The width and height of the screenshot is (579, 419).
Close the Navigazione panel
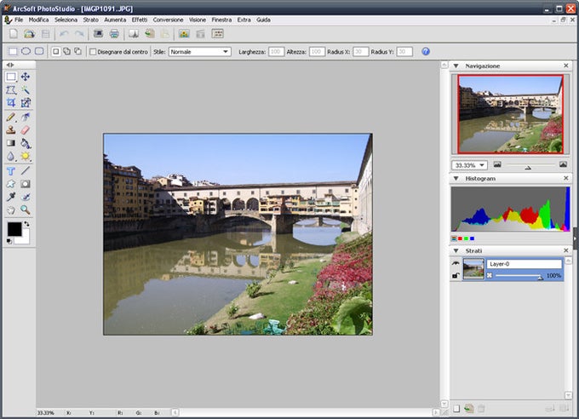pyautogui.click(x=566, y=66)
